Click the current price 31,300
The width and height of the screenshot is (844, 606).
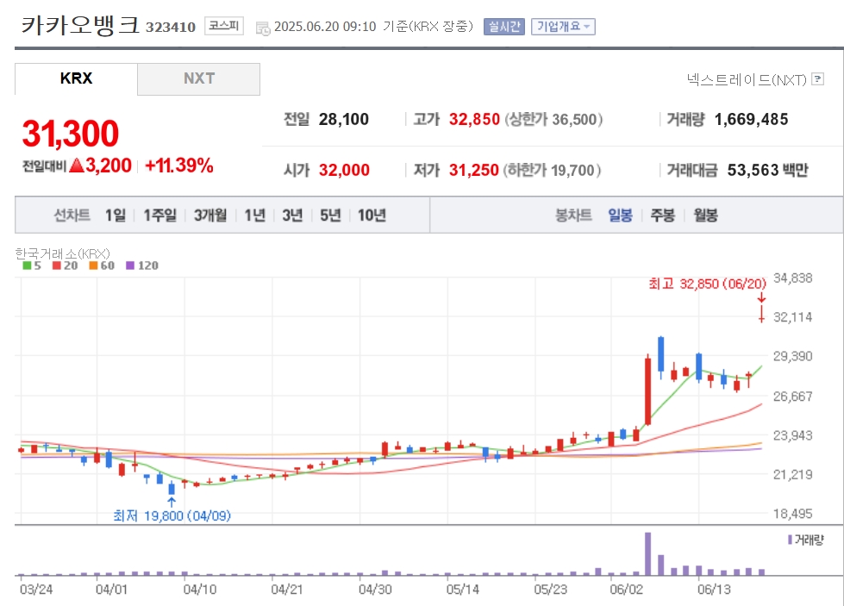71,134
